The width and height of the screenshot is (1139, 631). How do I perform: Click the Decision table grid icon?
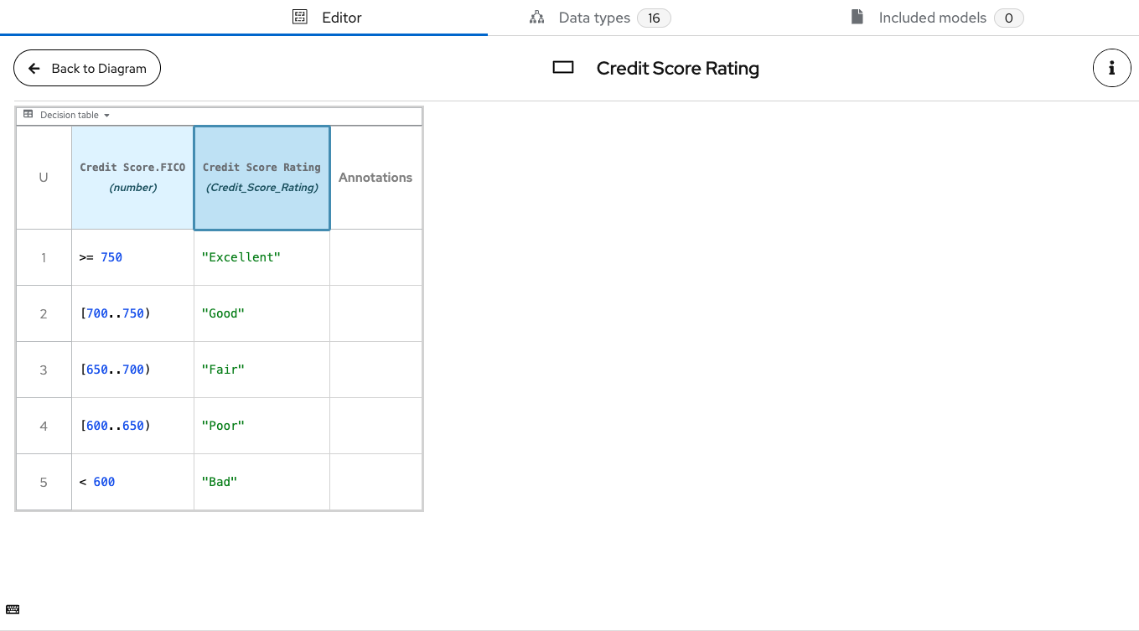click(28, 115)
